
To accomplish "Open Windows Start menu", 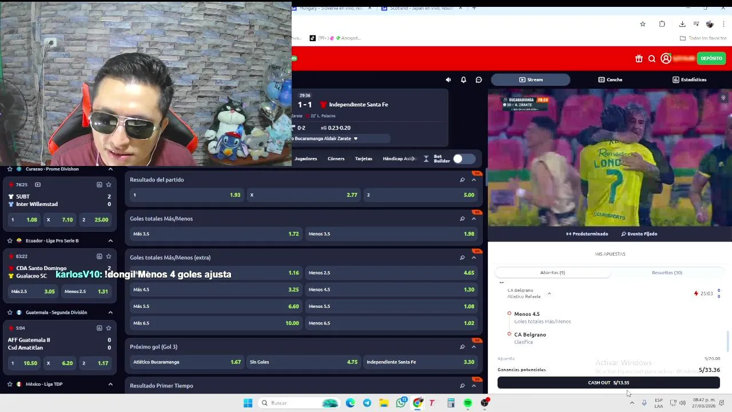I will click(x=248, y=403).
